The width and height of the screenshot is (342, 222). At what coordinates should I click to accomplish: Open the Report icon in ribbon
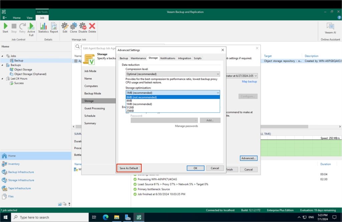54,28
